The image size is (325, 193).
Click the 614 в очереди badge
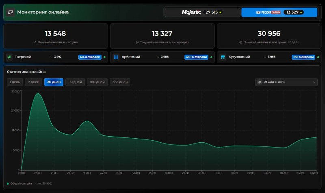pyautogui.click(x=90, y=57)
